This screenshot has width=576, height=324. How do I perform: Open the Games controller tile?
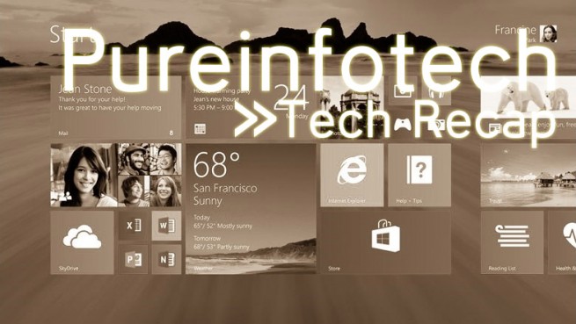(x=403, y=125)
